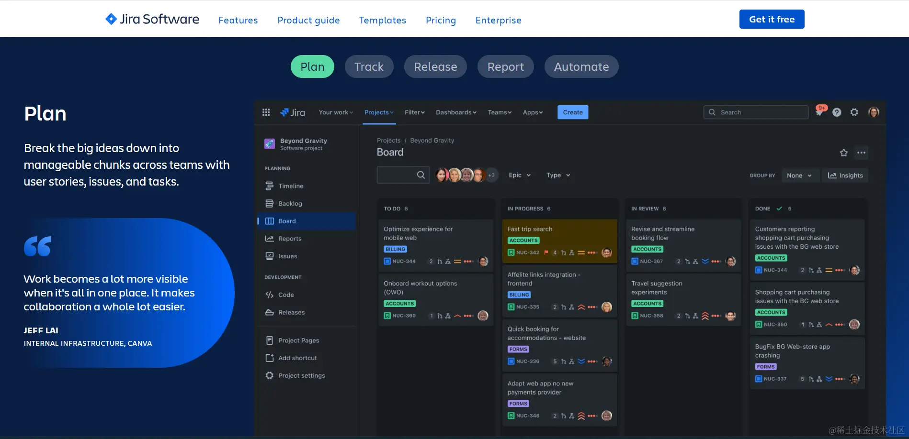The image size is (909, 439).
Task: Expand the Dashboards dropdown
Action: (x=456, y=112)
